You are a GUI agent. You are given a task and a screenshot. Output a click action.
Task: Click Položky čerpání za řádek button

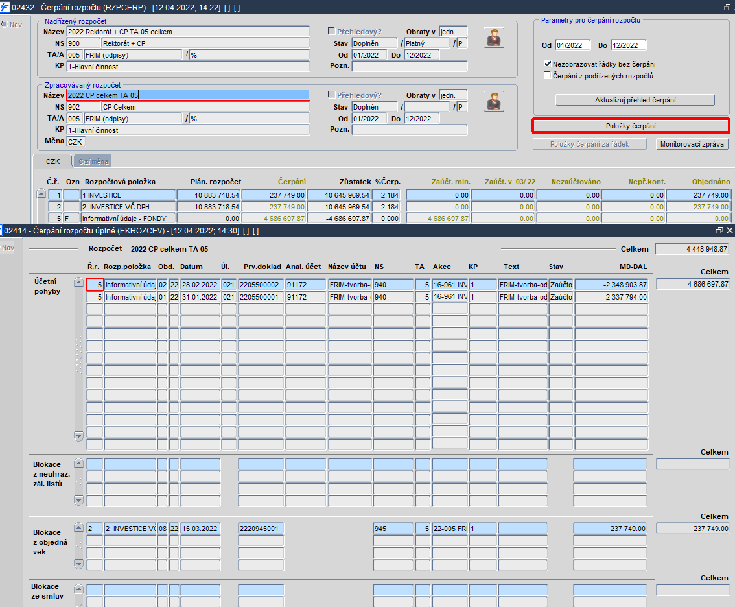[x=589, y=144]
